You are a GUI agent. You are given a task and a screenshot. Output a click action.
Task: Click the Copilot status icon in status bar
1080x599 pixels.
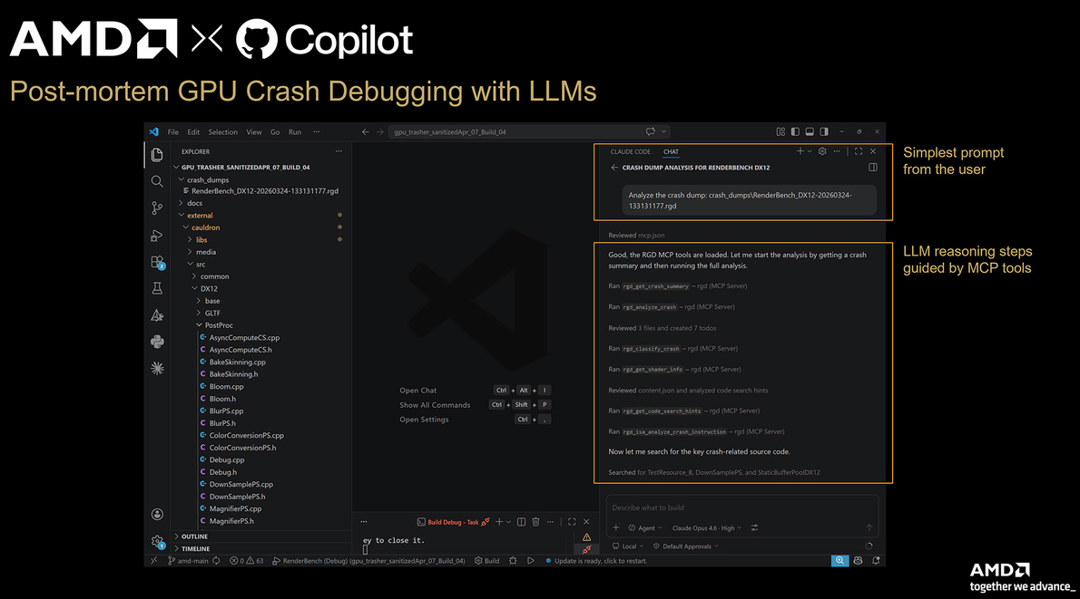coord(859,561)
